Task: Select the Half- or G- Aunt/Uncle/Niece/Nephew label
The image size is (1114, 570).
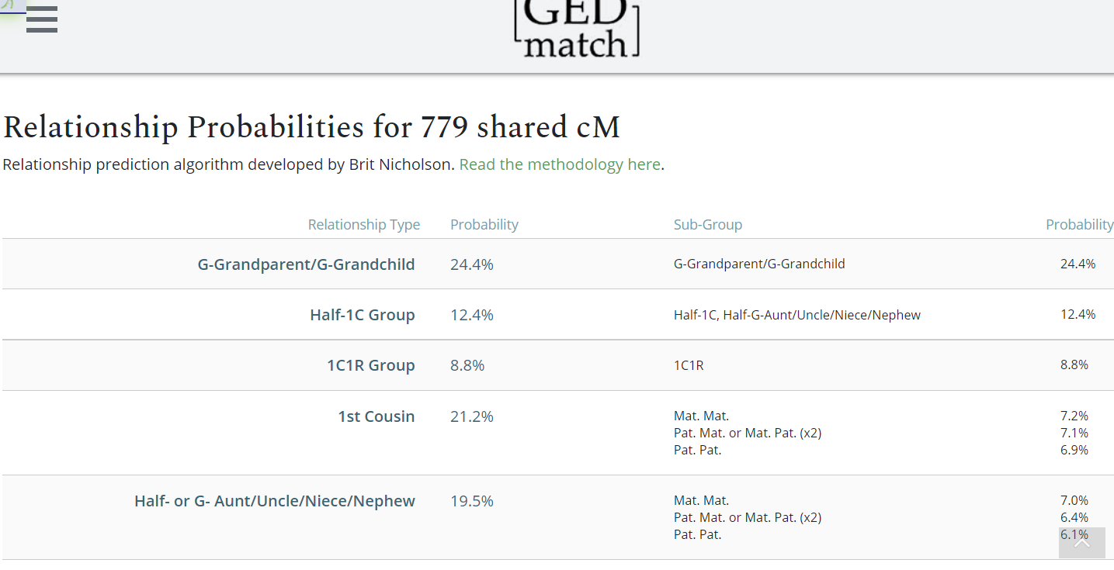Action: tap(274, 501)
